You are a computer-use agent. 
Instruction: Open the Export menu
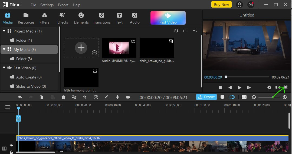tap(63, 5)
